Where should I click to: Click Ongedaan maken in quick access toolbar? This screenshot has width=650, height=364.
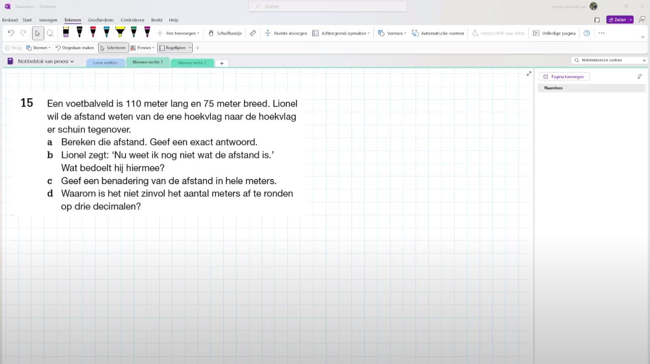(75, 48)
